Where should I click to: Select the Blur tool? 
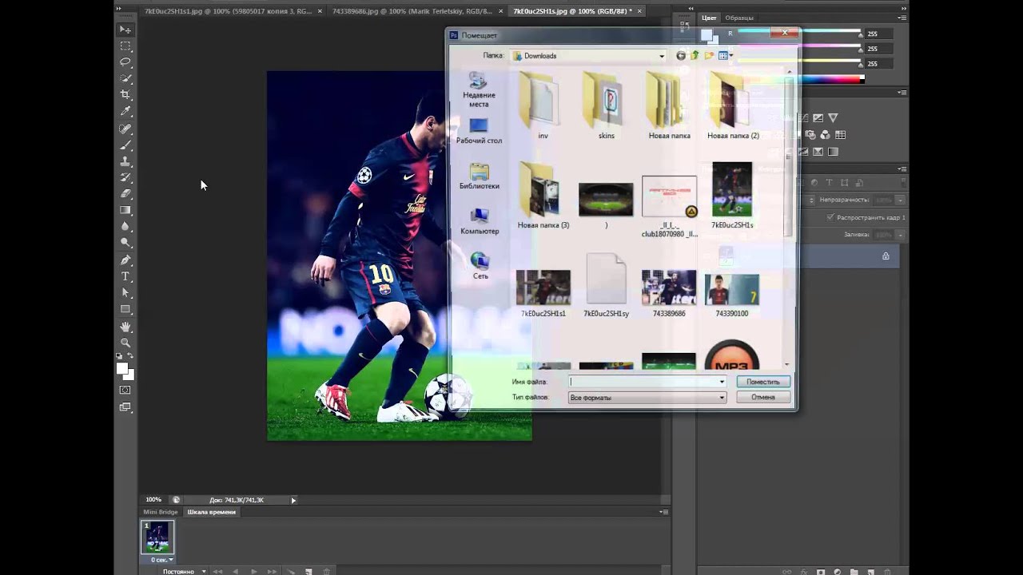[x=125, y=227]
